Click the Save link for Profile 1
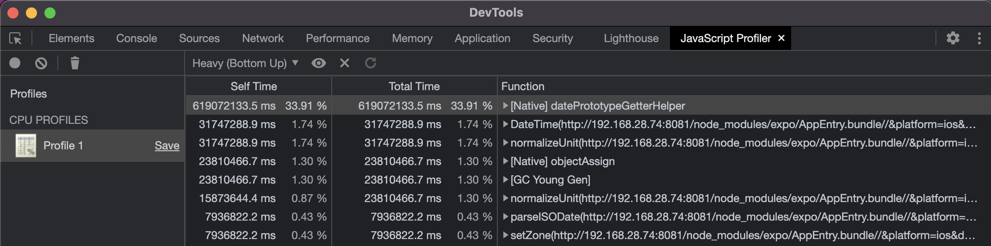The height and width of the screenshot is (246, 991). (167, 146)
